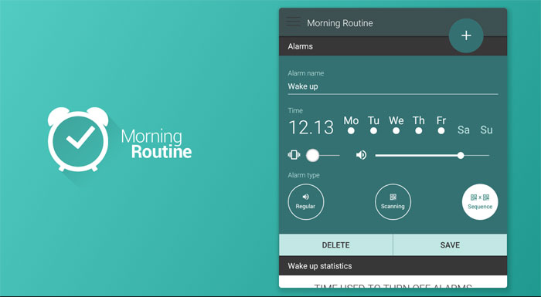Enable Sunday (Su) alarm day
The height and width of the screenshot is (297, 541).
click(x=486, y=130)
